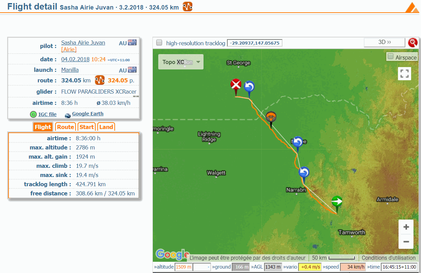Download the IGC file
The image size is (421, 273).
(47, 114)
